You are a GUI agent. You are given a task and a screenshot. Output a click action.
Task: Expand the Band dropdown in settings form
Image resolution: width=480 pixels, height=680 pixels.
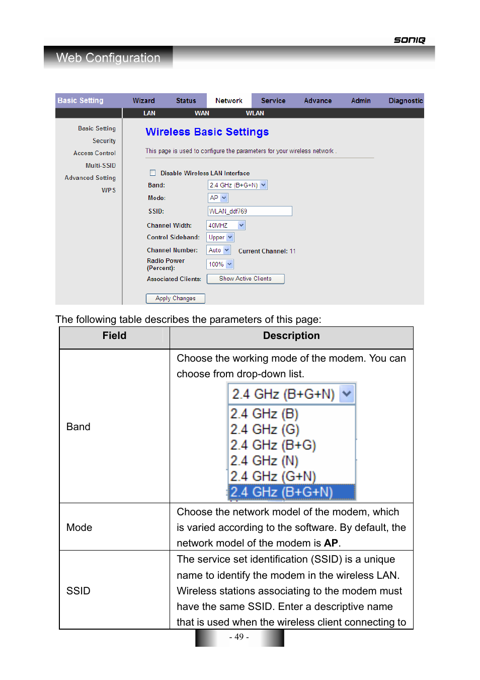pyautogui.click(x=237, y=185)
